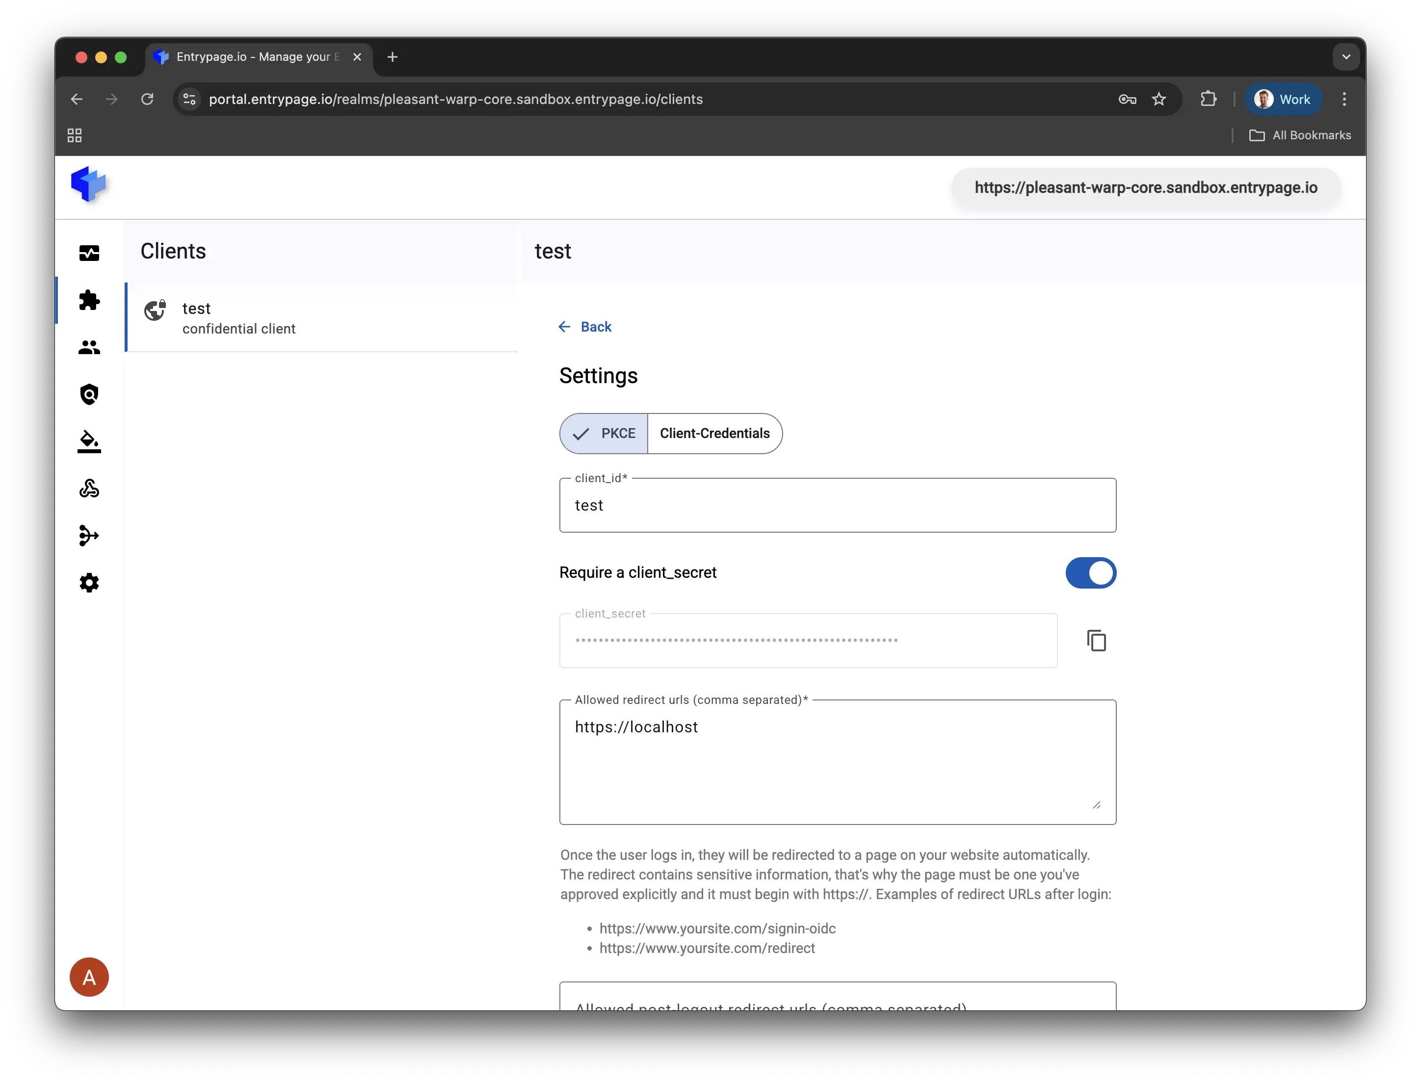Open the apps grid in bookmarks bar
The width and height of the screenshot is (1421, 1083).
[x=75, y=135]
